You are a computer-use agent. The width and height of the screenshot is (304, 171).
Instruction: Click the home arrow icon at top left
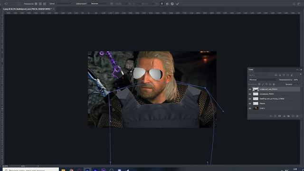[x=6, y=4]
